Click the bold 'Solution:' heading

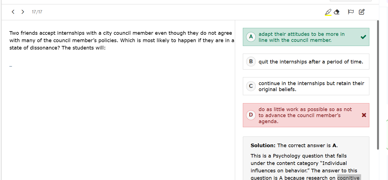pos(263,146)
